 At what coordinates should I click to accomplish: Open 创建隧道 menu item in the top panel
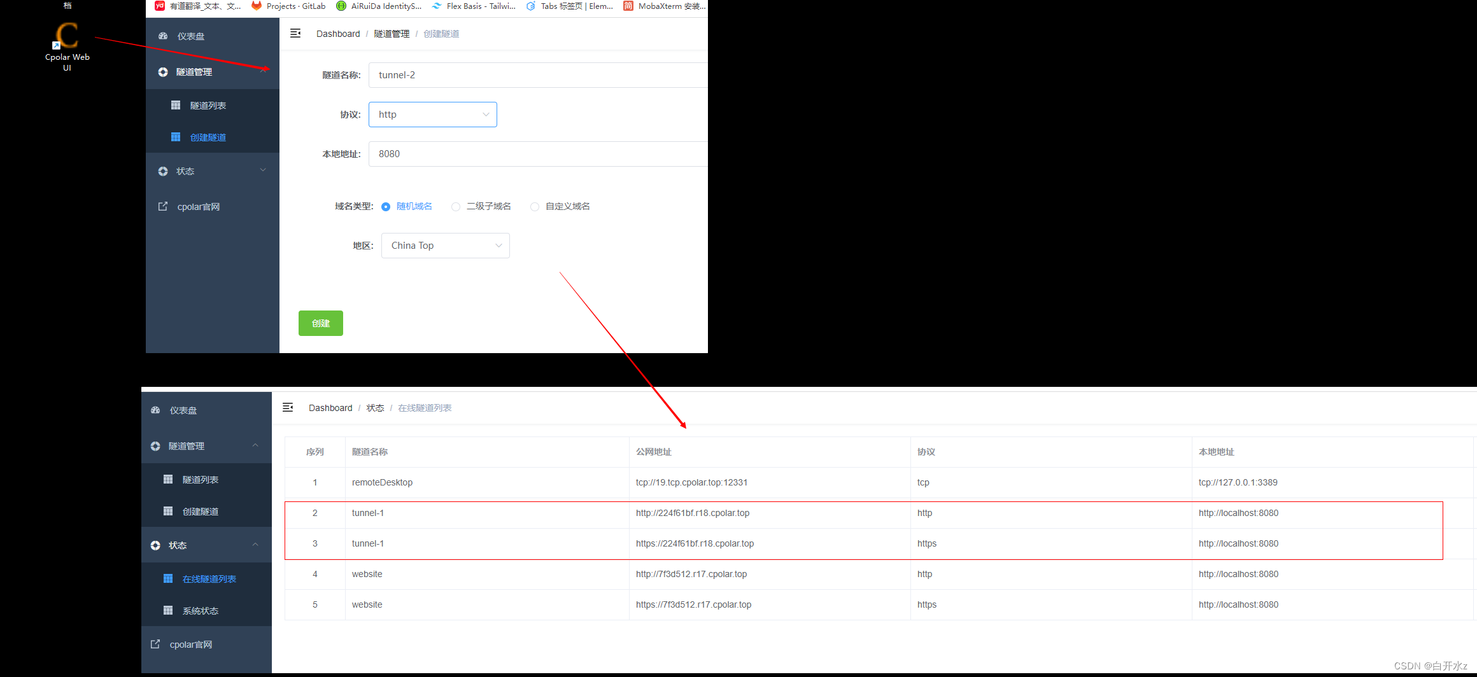[213, 137]
